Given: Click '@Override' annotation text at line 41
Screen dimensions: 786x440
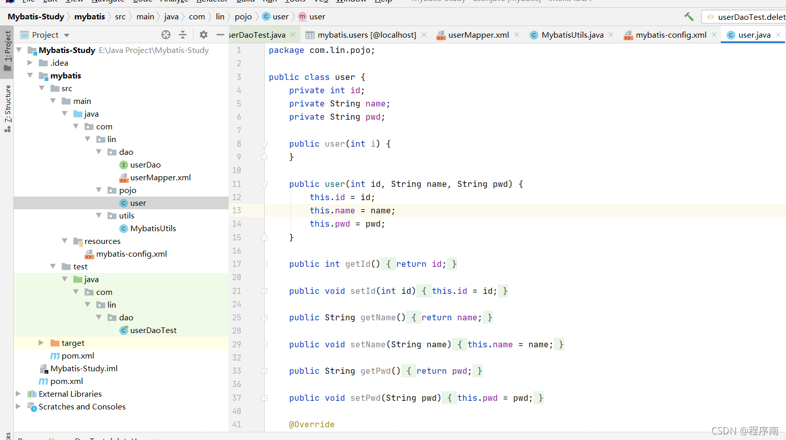Looking at the screenshot, I should coord(312,425).
